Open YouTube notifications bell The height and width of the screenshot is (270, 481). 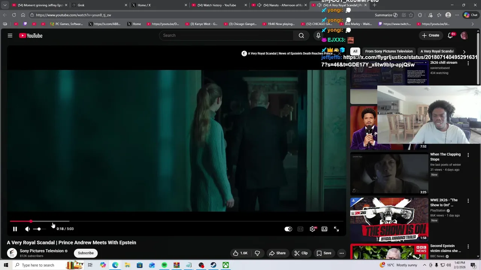pos(451,36)
